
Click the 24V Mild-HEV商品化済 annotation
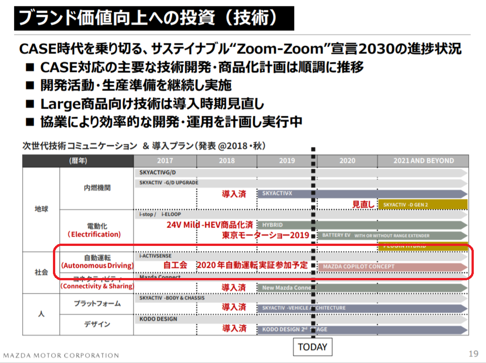pos(210,225)
